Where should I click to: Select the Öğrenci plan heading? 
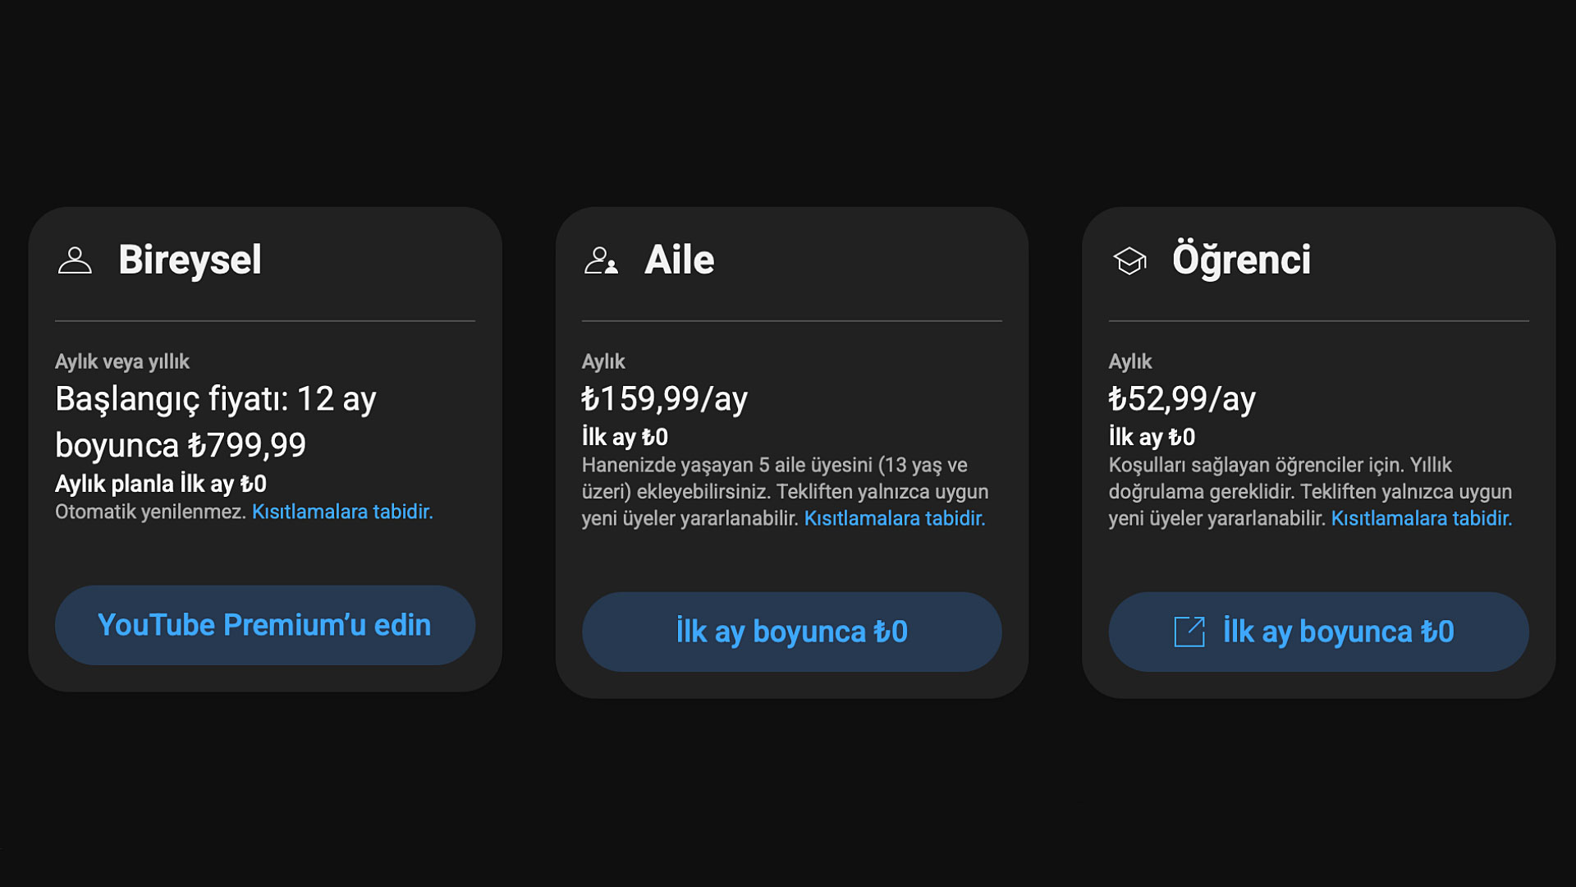tap(1241, 260)
